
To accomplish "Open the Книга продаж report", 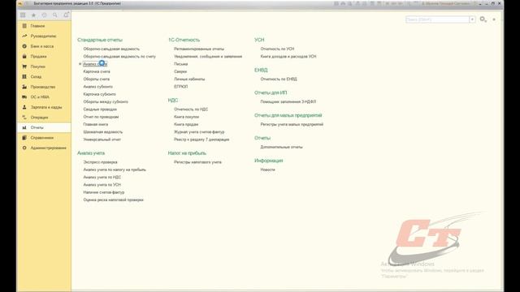I will coord(186,124).
